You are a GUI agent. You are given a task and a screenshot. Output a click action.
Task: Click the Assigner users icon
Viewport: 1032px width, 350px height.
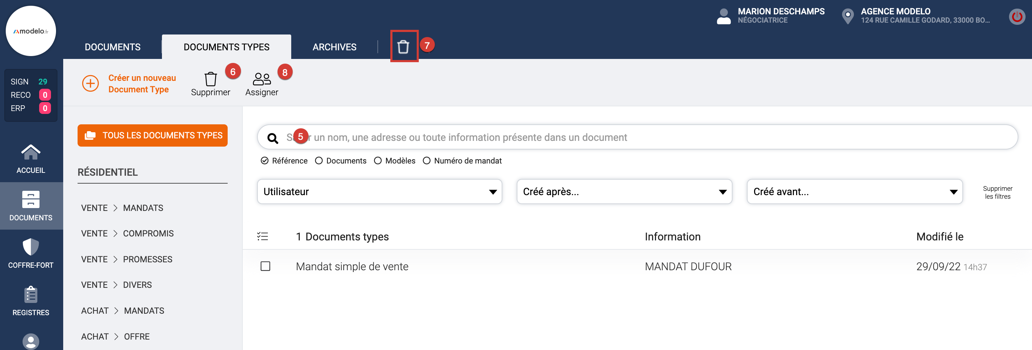point(262,79)
